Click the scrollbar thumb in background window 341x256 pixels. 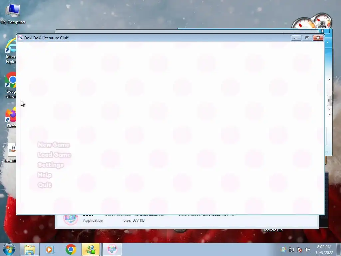[x=329, y=100]
